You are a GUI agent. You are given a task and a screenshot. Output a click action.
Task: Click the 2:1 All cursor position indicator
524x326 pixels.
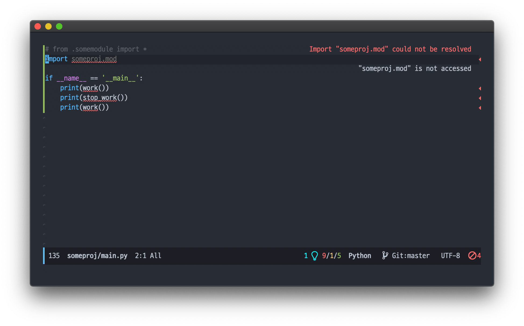[x=148, y=256]
